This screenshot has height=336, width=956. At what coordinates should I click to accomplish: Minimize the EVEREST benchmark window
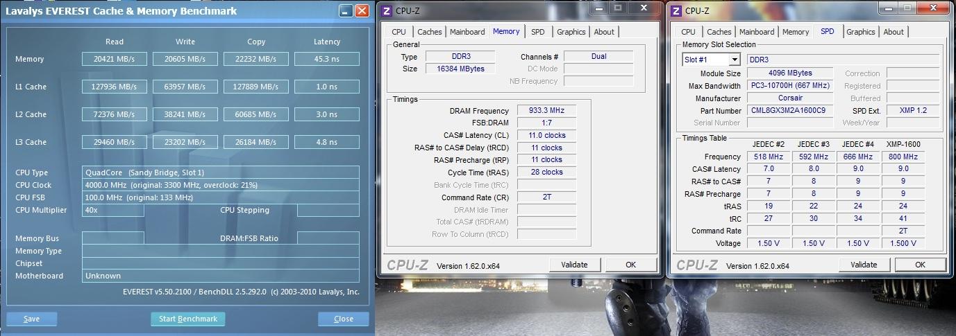coord(346,11)
